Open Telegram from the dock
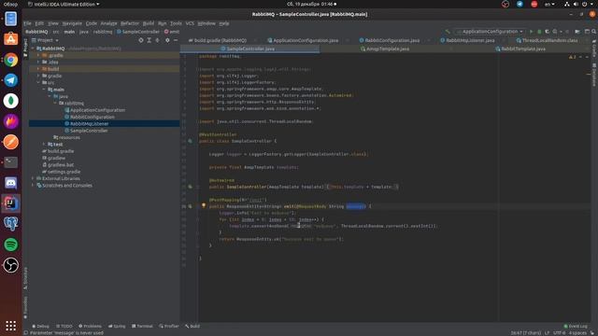598x336 pixels. [x=10, y=80]
